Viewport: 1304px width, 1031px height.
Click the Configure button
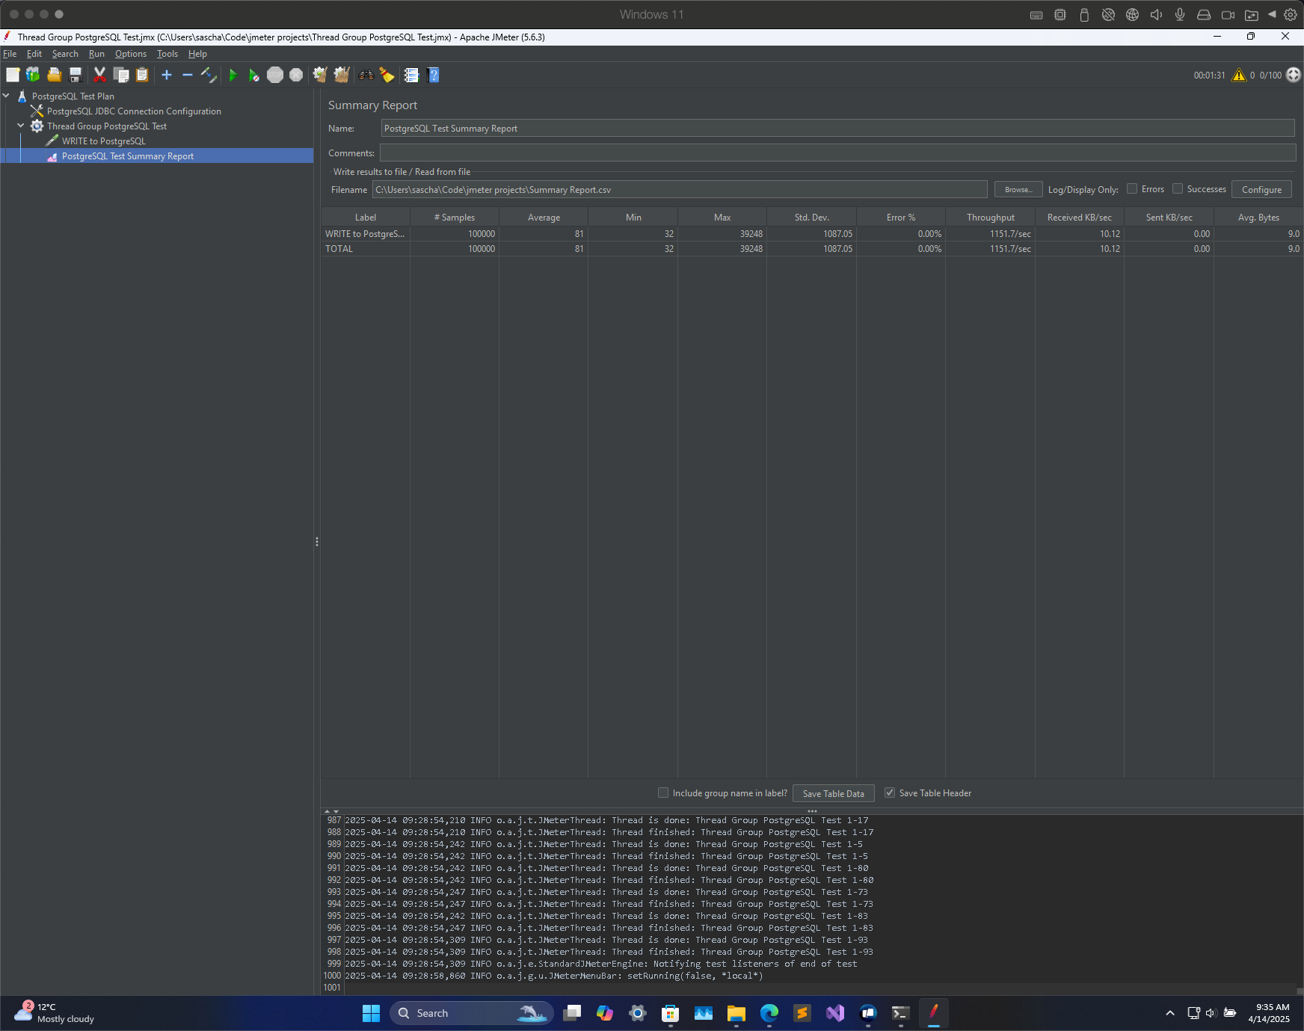(1261, 190)
